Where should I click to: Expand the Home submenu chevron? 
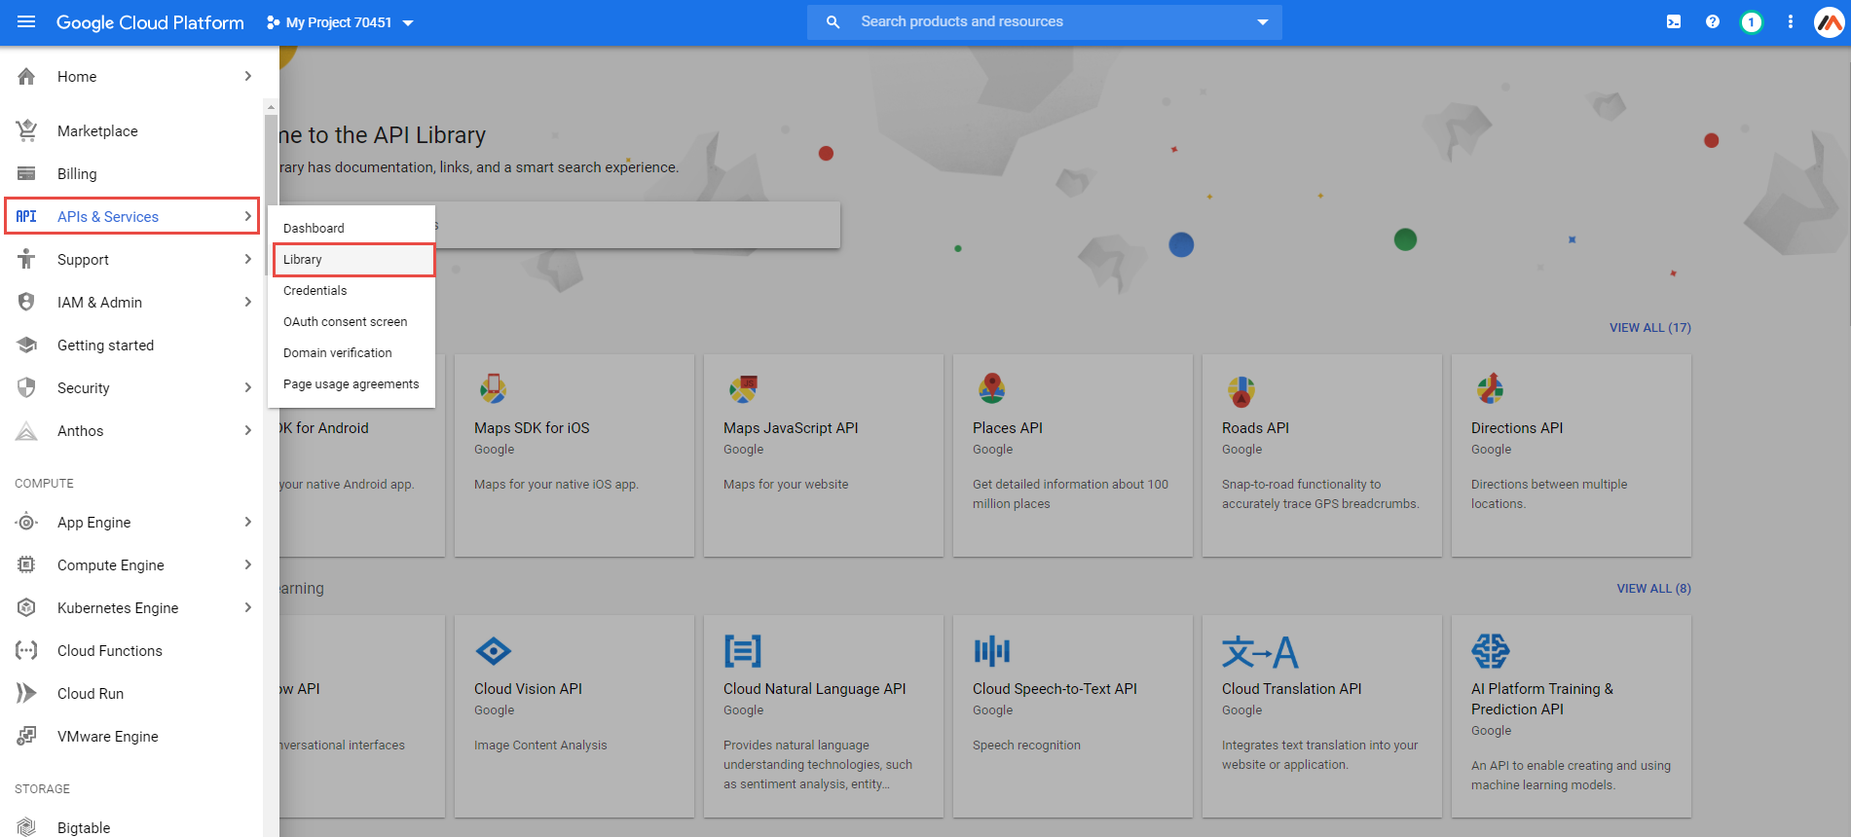248,76
